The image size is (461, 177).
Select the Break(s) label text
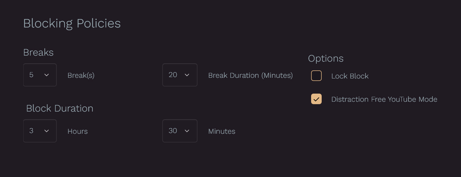[81, 75]
